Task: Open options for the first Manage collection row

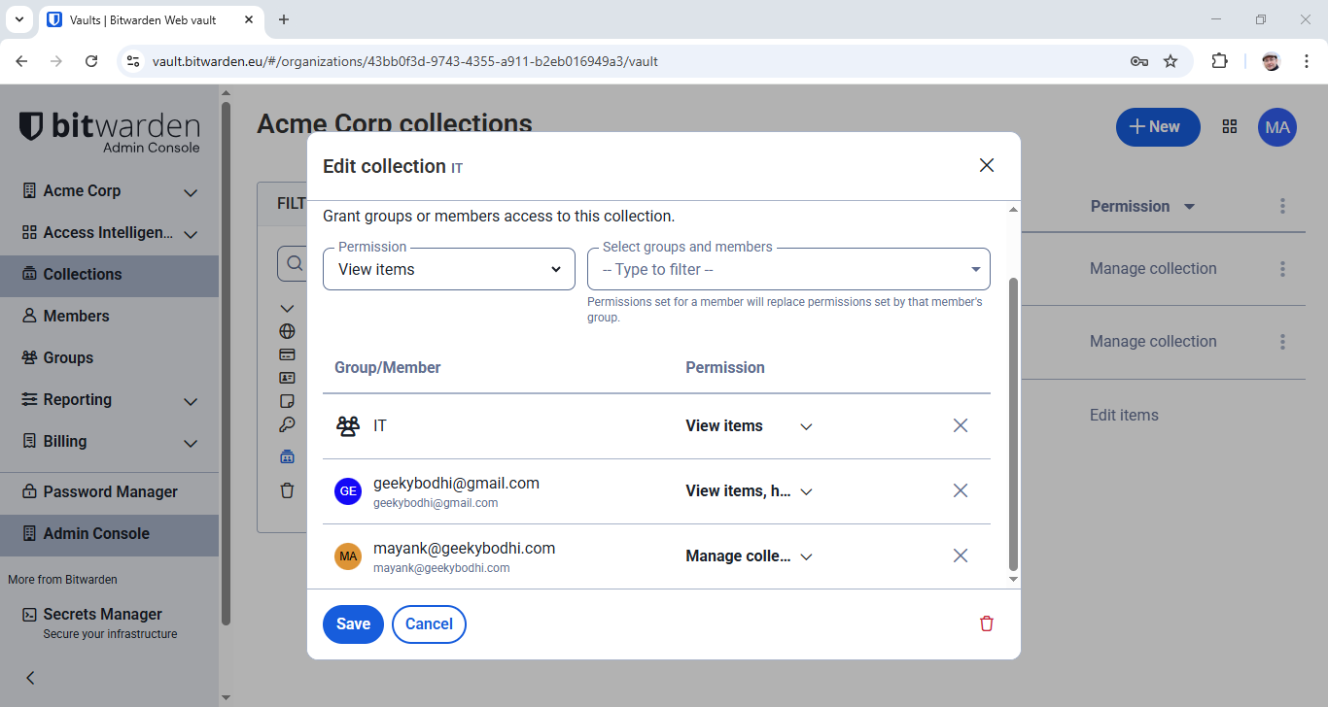Action: click(x=1283, y=269)
